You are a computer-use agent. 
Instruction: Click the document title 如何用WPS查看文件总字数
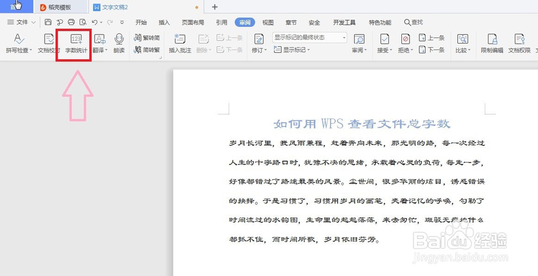pos(362,124)
